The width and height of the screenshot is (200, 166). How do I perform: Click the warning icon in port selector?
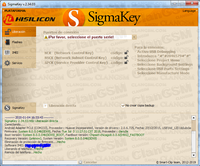pyautogui.click(x=46, y=37)
